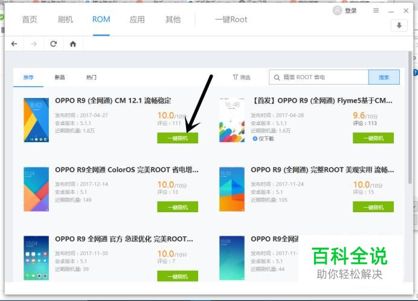The height and width of the screenshot is (301, 418).
Task: Open thumbnail of 完整ROOT 美观实用 ROM
Action: tap(232, 189)
